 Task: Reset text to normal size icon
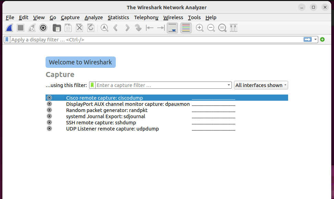[x=222, y=28]
